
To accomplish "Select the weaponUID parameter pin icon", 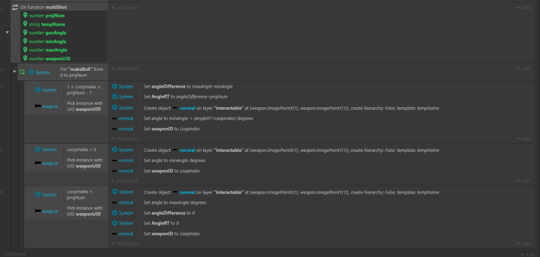I will 25,59.
